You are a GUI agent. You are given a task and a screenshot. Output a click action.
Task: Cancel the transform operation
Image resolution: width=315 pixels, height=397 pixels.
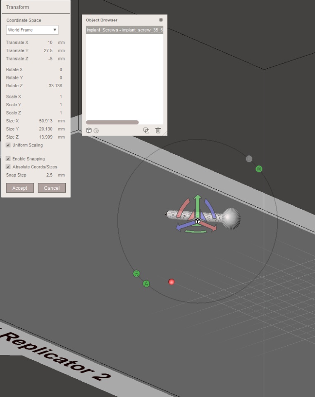point(52,188)
